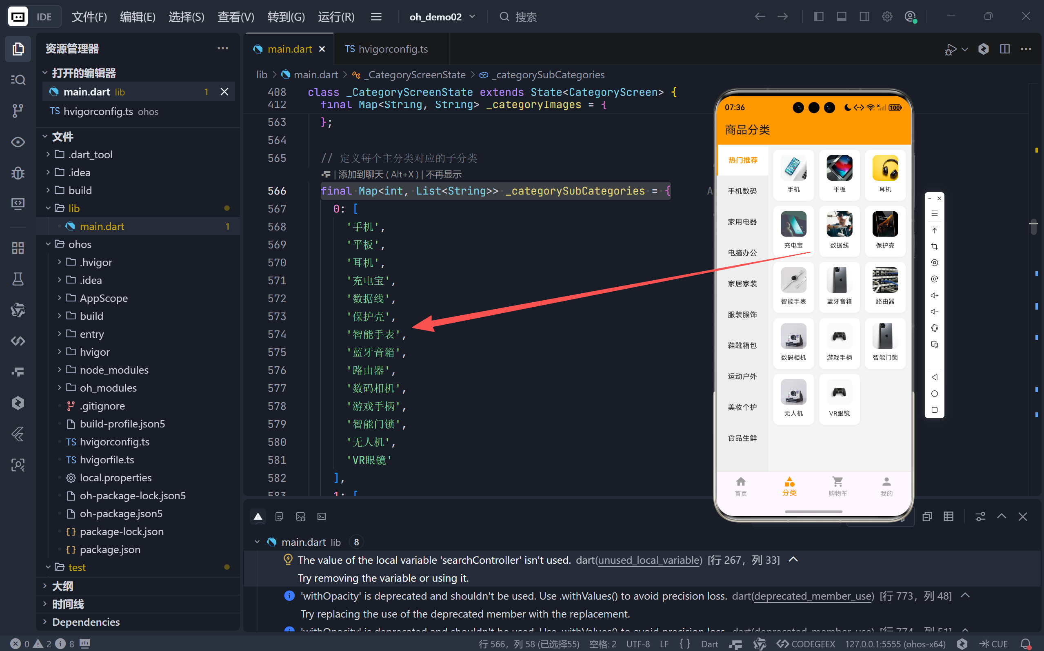The image size is (1044, 651).
Task: Open the oh_demo02 project dropdown
Action: pyautogui.click(x=442, y=17)
